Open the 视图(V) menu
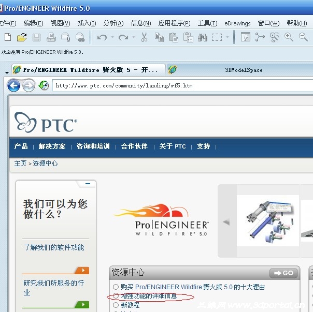 point(60,23)
